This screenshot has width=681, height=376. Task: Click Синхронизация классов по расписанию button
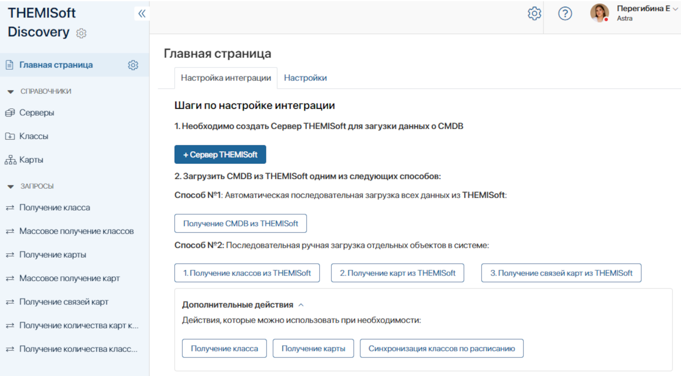click(441, 348)
